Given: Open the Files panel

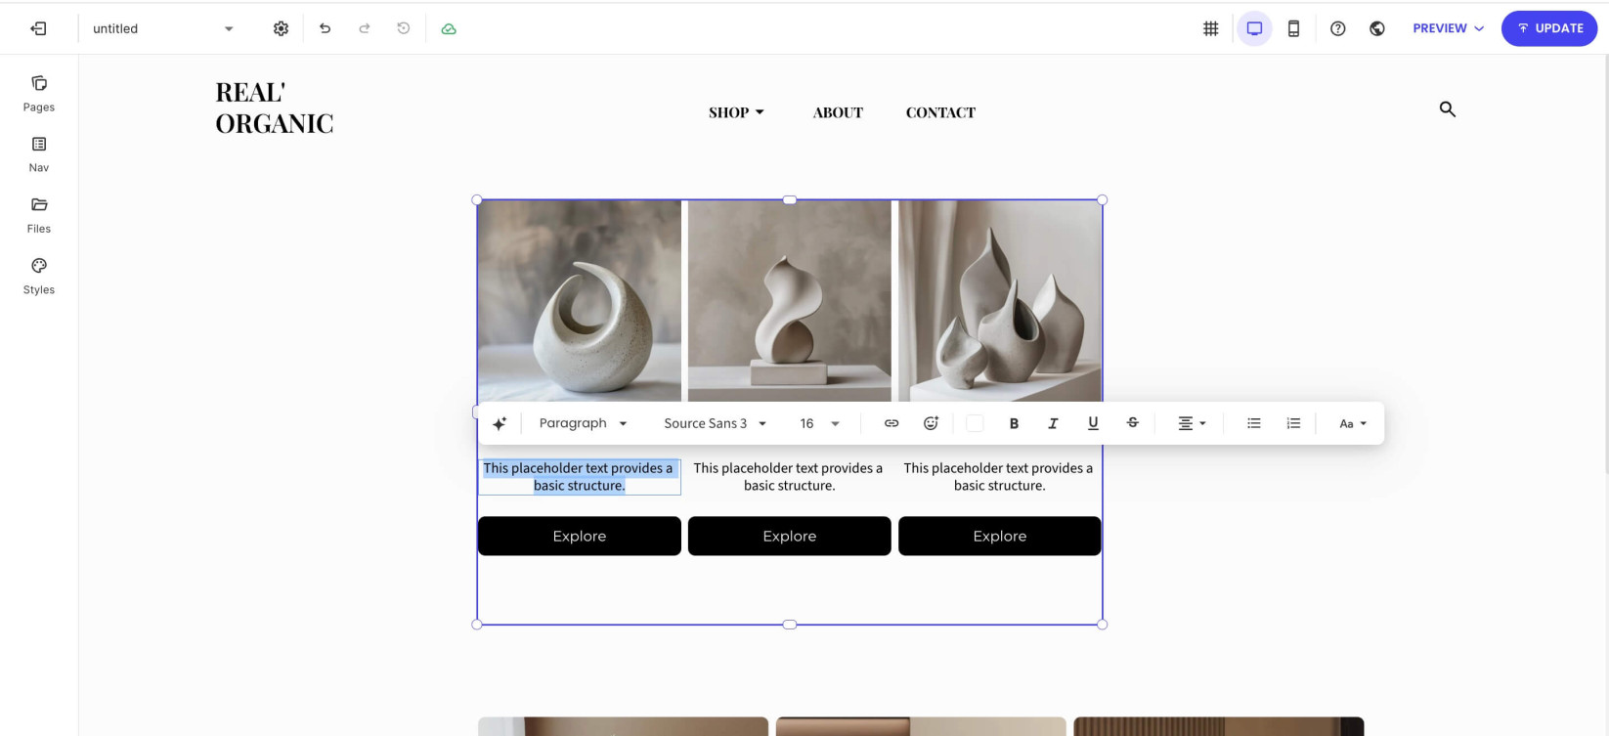Looking at the screenshot, I should click(x=39, y=215).
